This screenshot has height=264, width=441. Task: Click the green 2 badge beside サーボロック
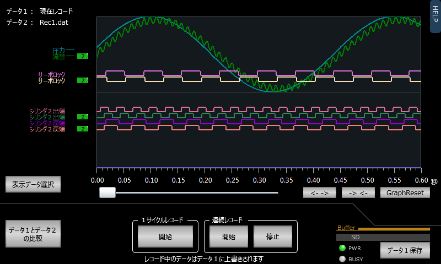tap(82, 80)
